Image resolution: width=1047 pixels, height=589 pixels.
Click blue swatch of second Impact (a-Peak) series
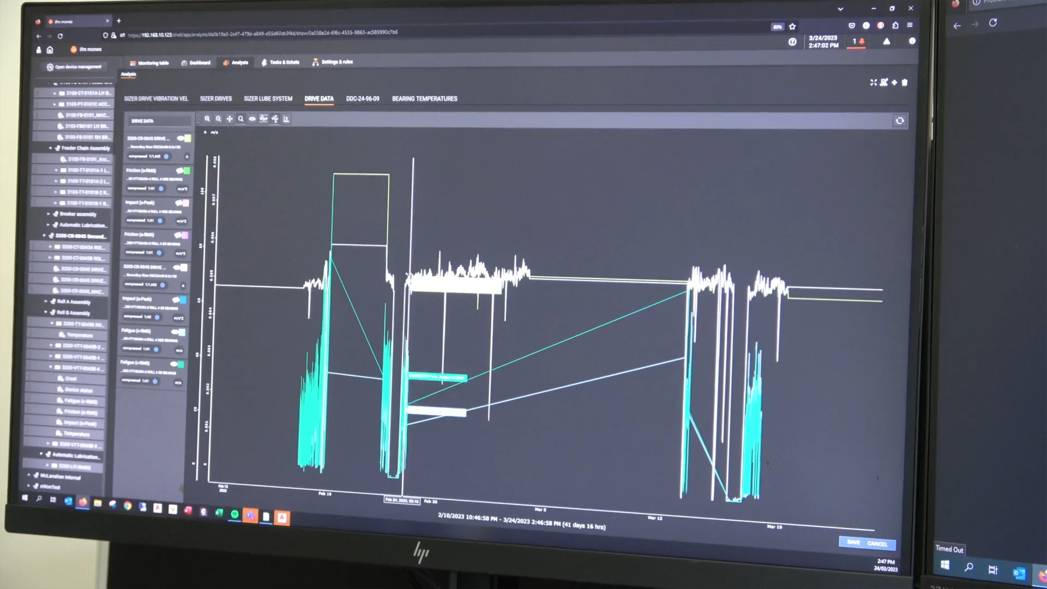click(x=183, y=299)
